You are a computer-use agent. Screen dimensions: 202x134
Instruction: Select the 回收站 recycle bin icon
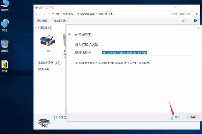(5, 46)
